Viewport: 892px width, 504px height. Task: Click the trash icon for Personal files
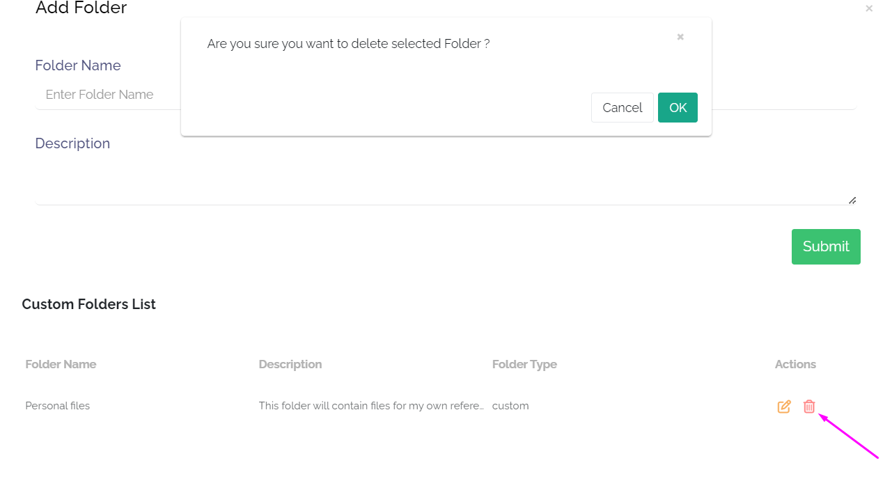coord(809,407)
